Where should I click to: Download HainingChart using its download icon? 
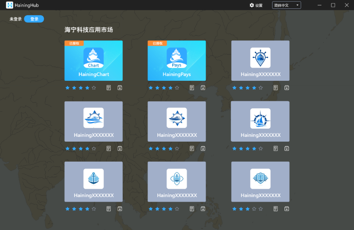click(x=120, y=88)
